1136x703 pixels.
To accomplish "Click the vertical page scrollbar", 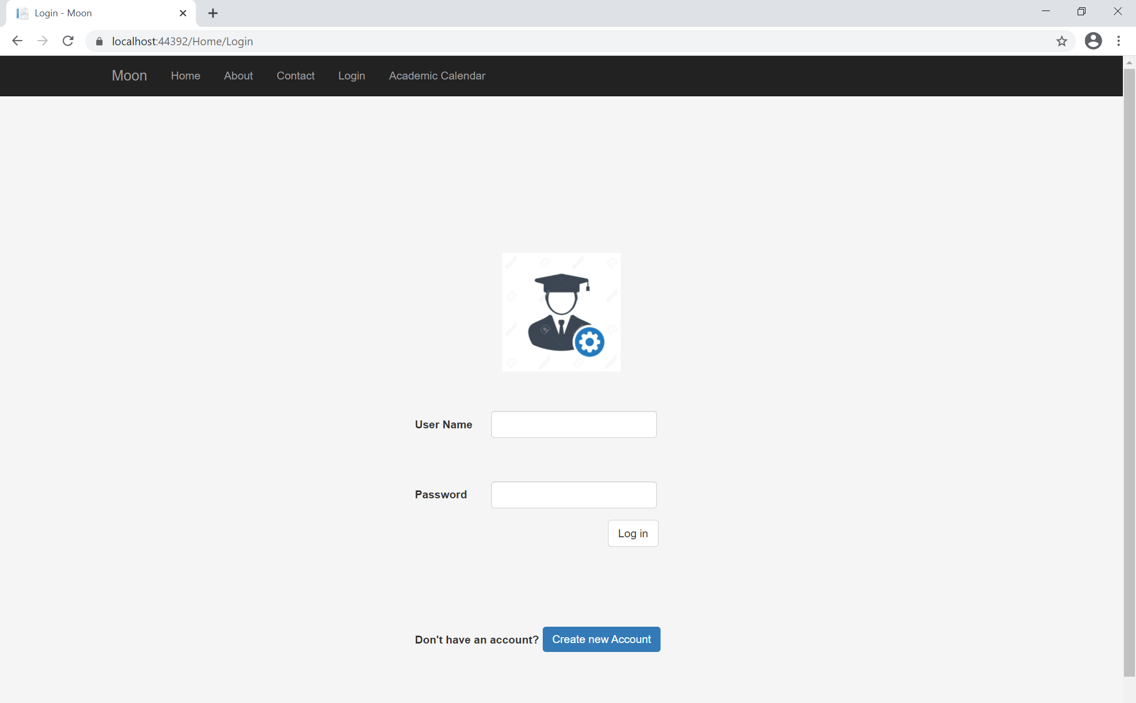I will [x=1129, y=368].
